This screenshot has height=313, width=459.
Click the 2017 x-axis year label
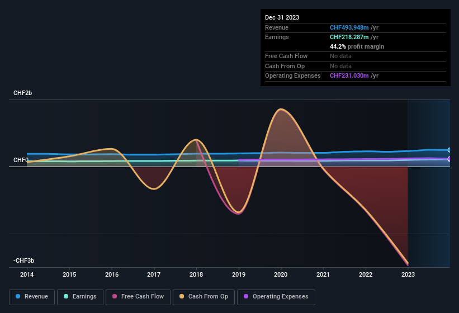click(154, 274)
